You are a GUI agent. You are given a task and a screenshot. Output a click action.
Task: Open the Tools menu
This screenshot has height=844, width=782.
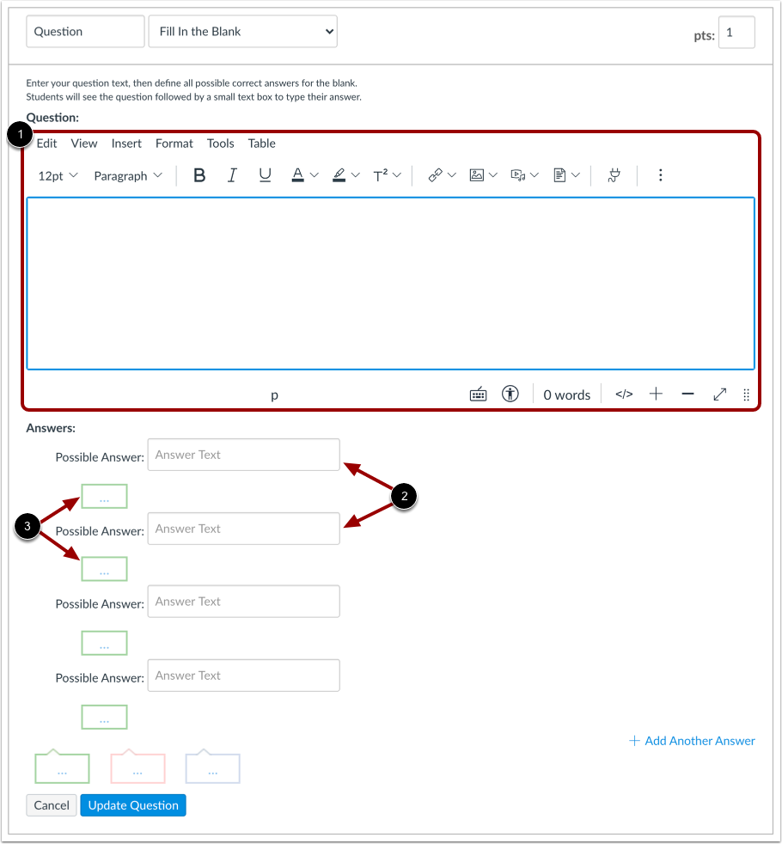point(220,144)
